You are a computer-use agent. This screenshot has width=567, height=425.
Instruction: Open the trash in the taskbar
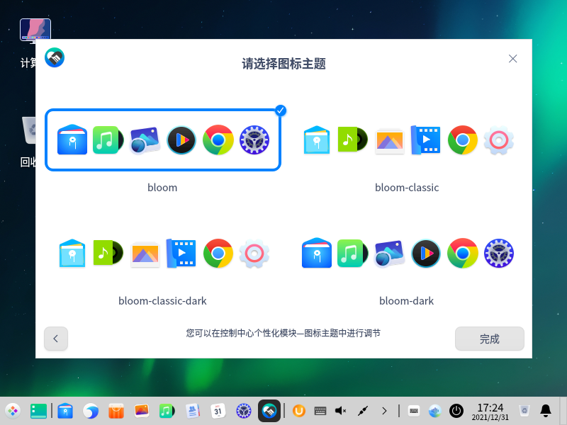point(524,411)
